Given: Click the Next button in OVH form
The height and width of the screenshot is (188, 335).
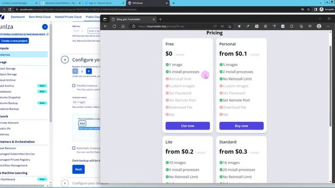Looking at the screenshot, I should tap(79, 169).
